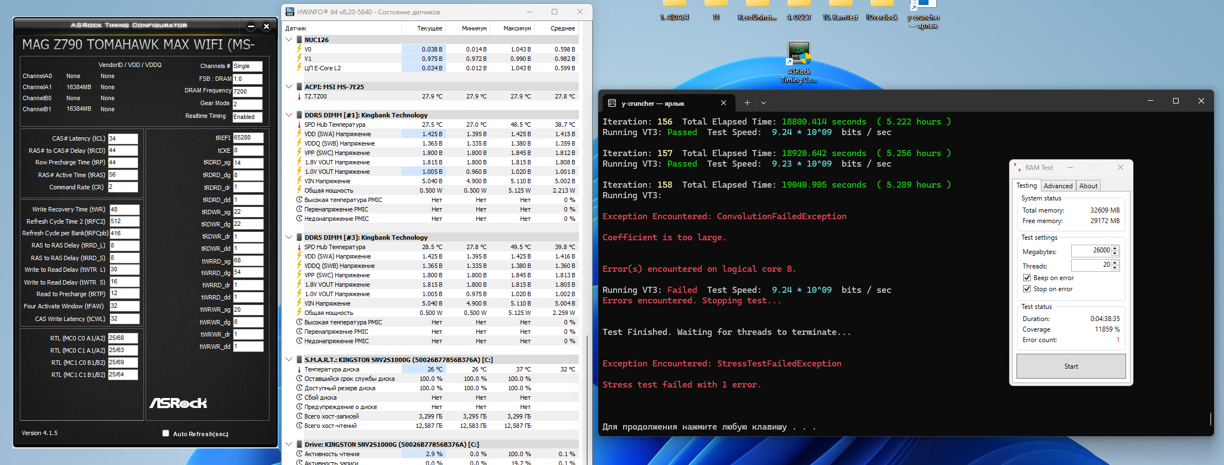Click the DRAM Frequency field in ASRock

[x=247, y=91]
